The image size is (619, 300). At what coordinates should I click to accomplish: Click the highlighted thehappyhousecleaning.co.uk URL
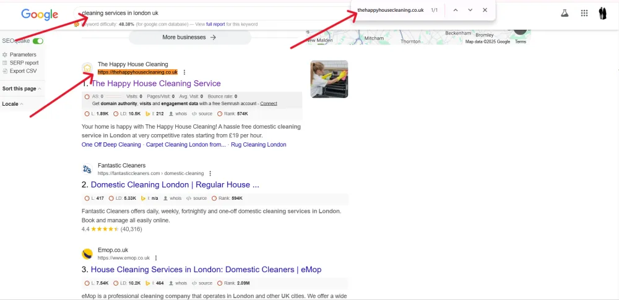[x=138, y=72]
